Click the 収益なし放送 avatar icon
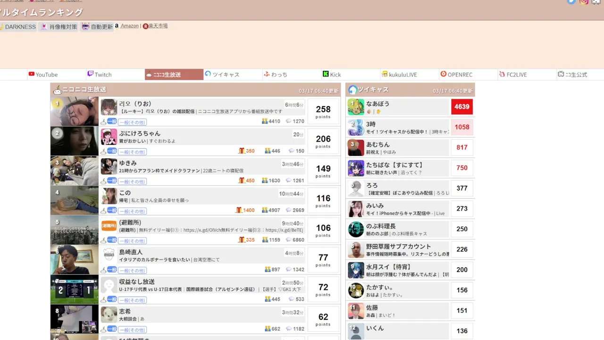 coord(109,286)
